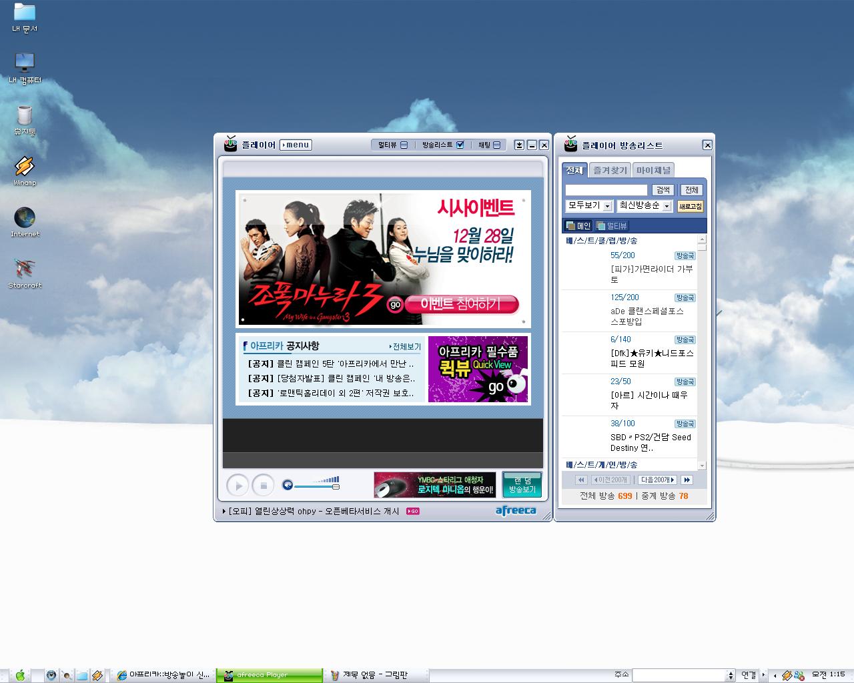Switch to the 마이채널 tab
This screenshot has height=683, width=854.
(653, 170)
